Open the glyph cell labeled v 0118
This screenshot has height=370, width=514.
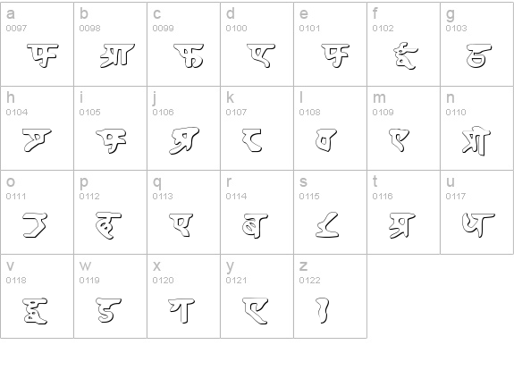(37, 296)
